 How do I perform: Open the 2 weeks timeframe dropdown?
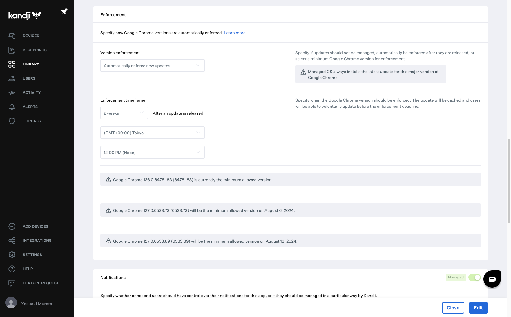pos(124,113)
